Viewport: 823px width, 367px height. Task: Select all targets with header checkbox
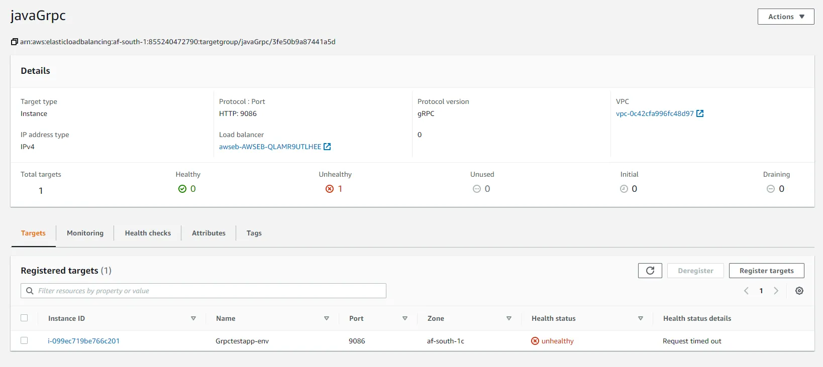click(x=24, y=318)
